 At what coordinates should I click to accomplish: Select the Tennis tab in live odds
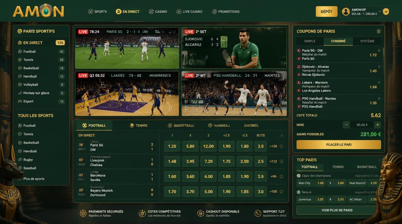tap(138, 125)
